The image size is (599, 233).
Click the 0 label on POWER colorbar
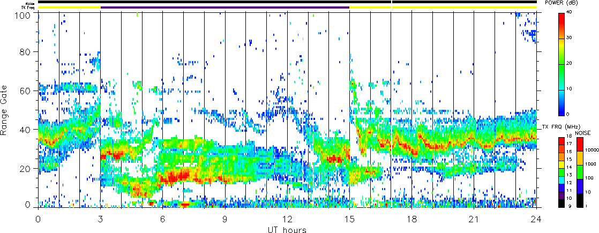click(x=568, y=114)
